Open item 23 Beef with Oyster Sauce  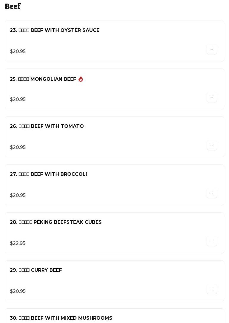pyautogui.click(x=54, y=30)
